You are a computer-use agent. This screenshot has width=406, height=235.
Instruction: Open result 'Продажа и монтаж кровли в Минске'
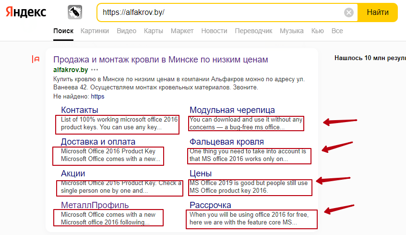(x=161, y=60)
